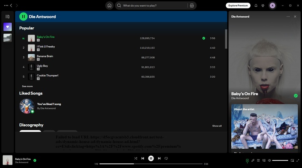Click 110,219,153 play count
The width and height of the screenshot is (302, 168).
(x=147, y=48)
